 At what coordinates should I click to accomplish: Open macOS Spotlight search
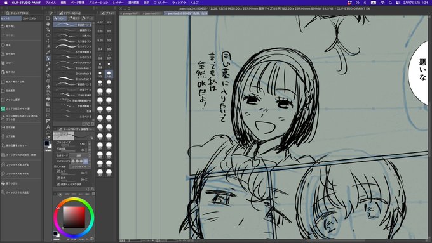(391, 3)
